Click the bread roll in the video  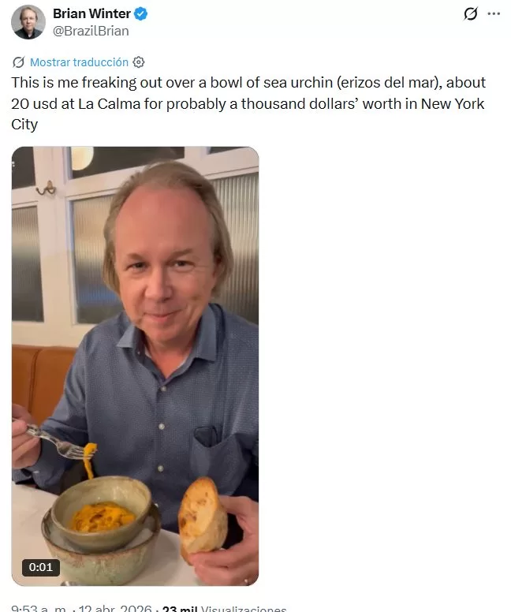(x=202, y=516)
